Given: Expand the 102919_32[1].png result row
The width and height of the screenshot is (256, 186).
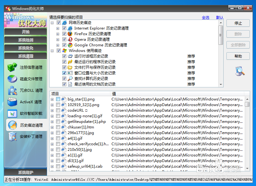Looking at the screenshot, I should click(x=52, y=105).
